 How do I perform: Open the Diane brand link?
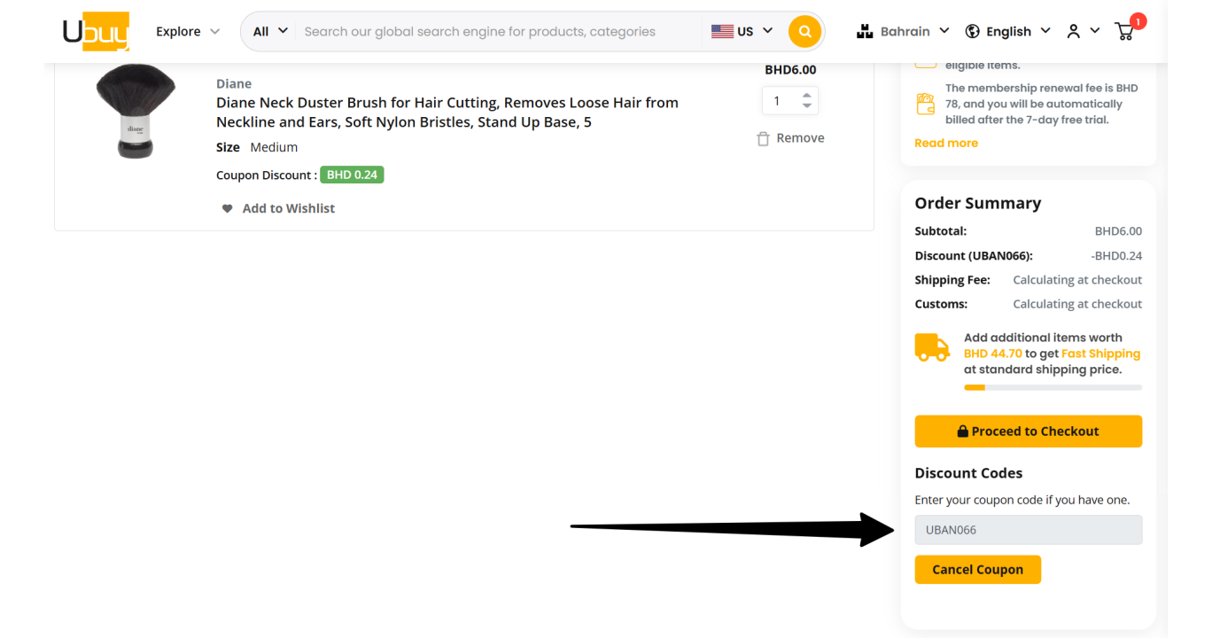tap(234, 83)
